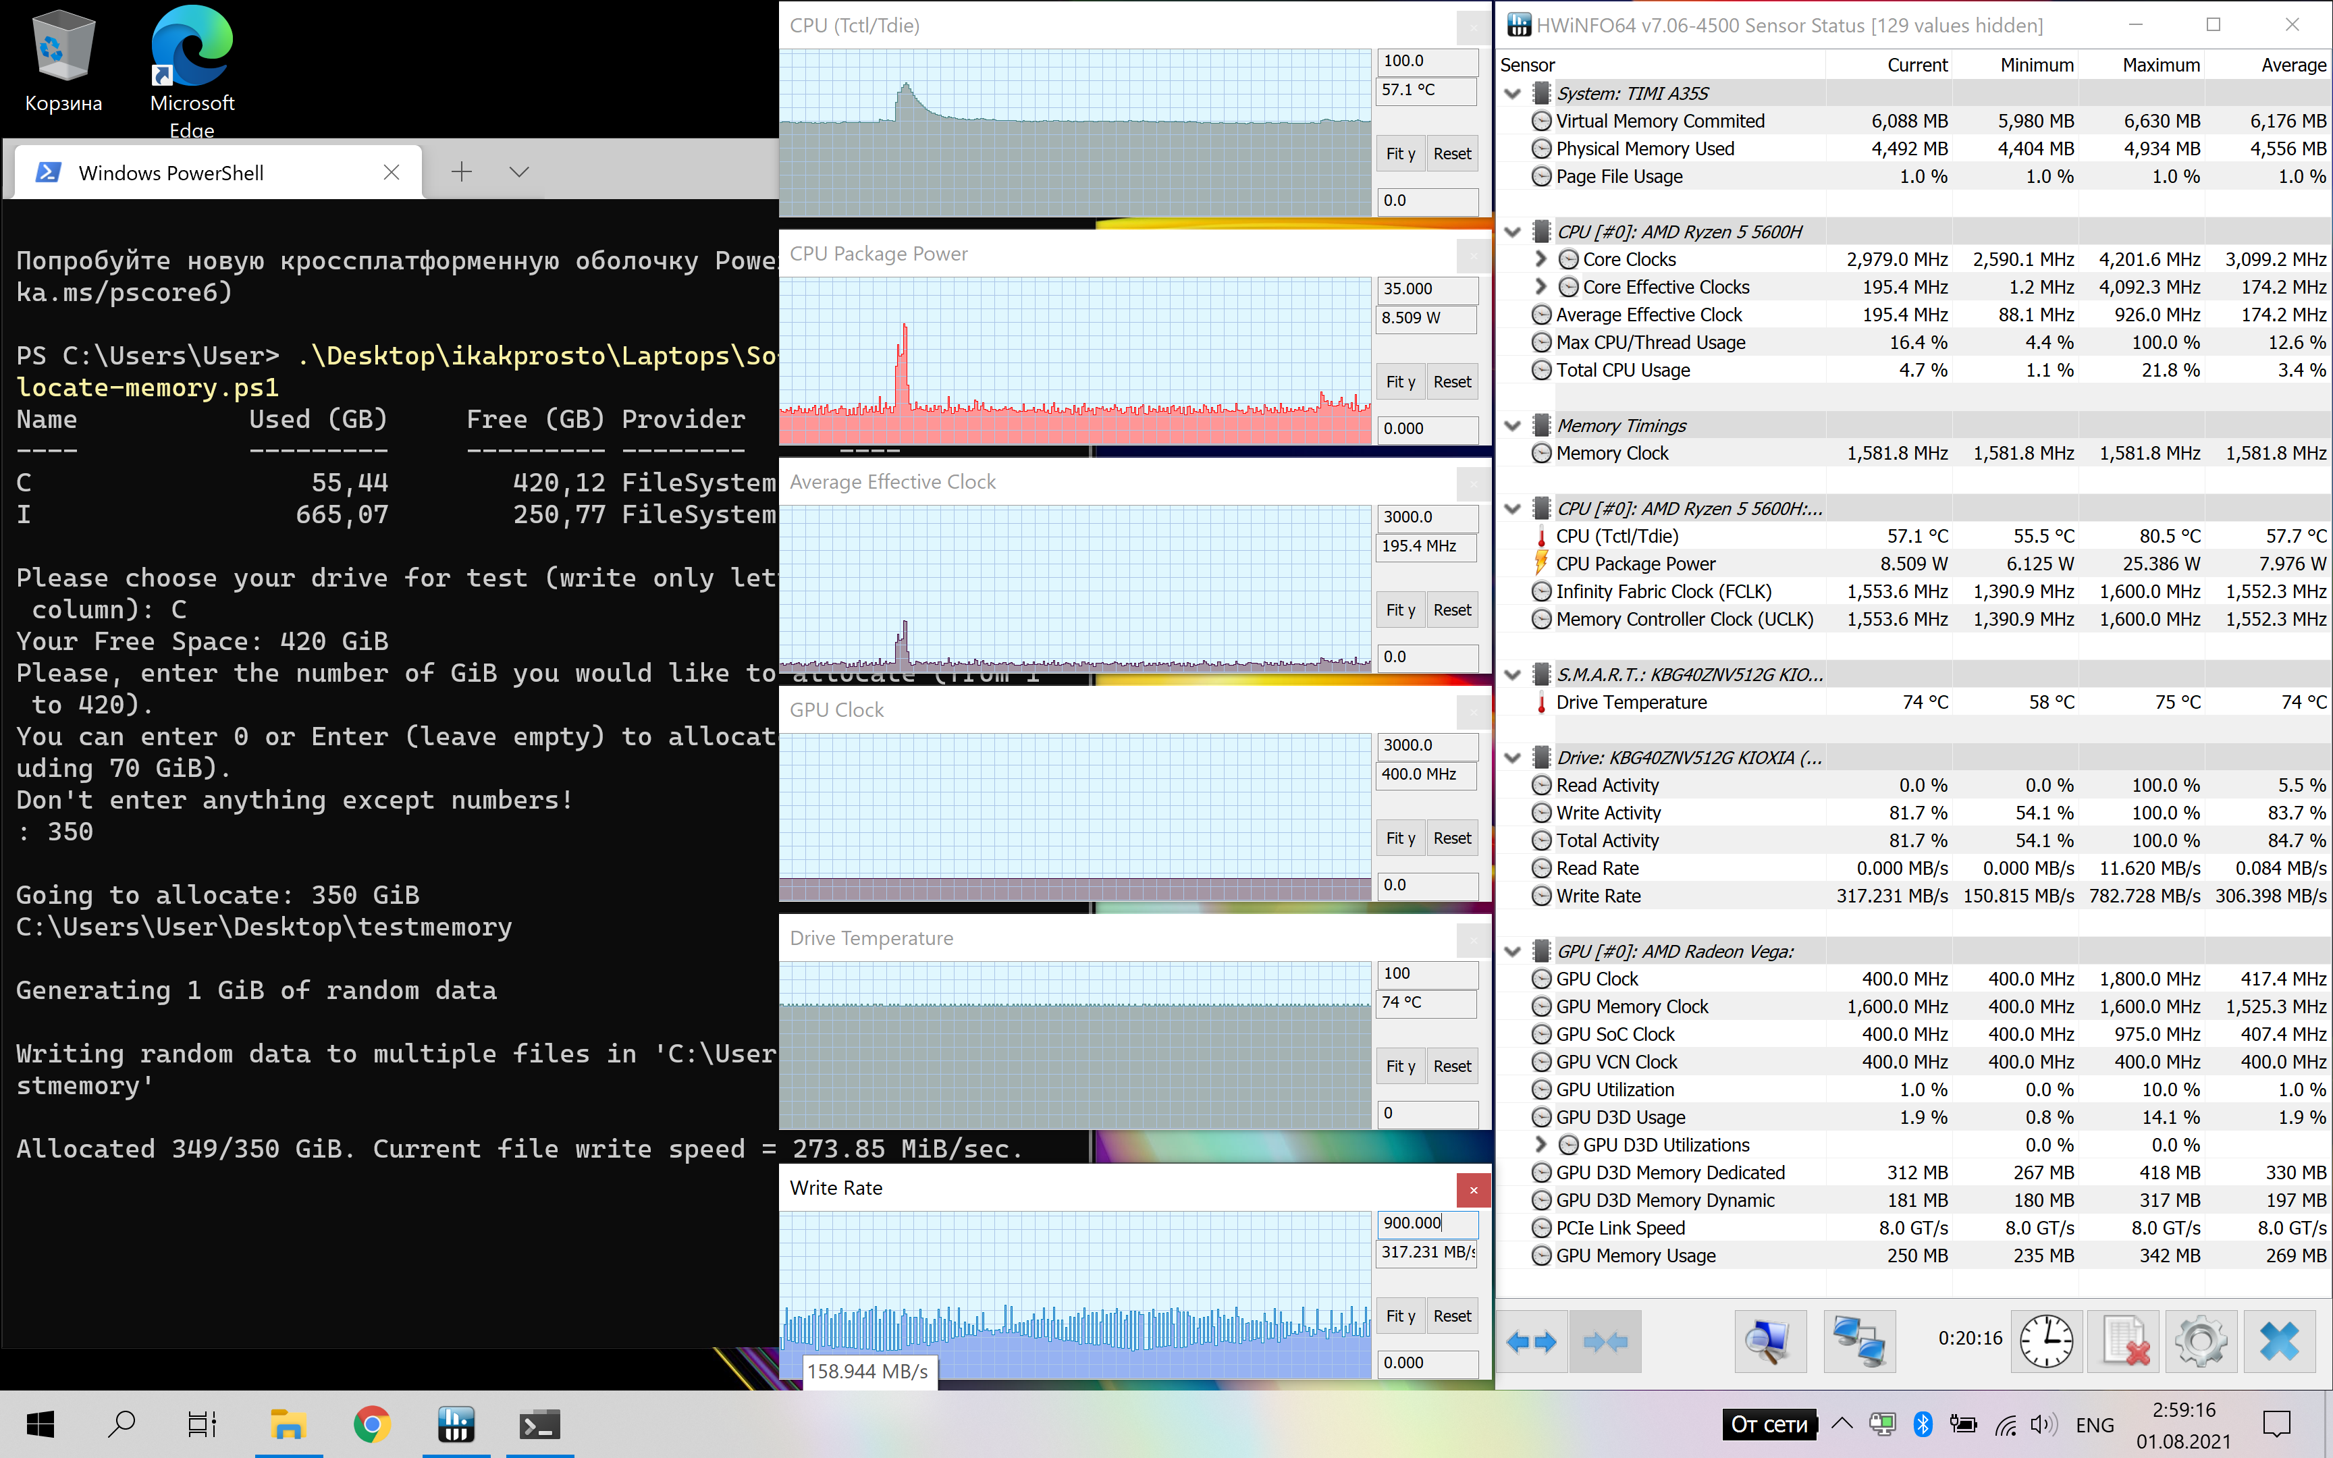Collapse the S.M.A.R.T. KBG40ZNV512G group
The height and width of the screenshot is (1458, 2333).
(1513, 674)
